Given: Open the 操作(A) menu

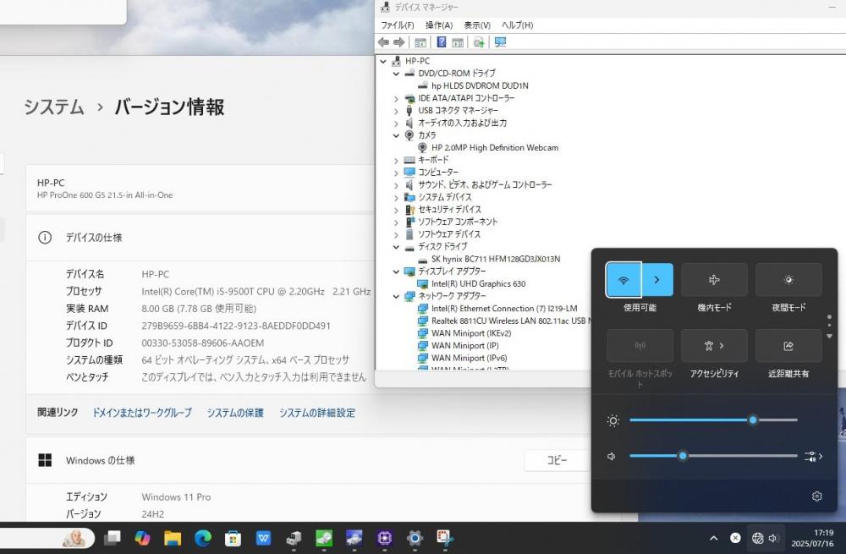Looking at the screenshot, I should pyautogui.click(x=438, y=25).
